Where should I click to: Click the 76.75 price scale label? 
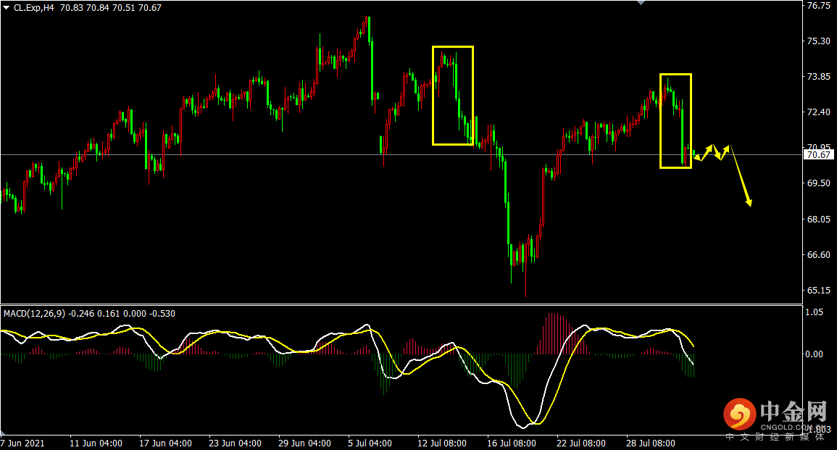[x=818, y=5]
